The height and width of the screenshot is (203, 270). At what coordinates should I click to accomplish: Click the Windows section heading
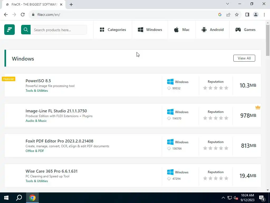[23, 59]
